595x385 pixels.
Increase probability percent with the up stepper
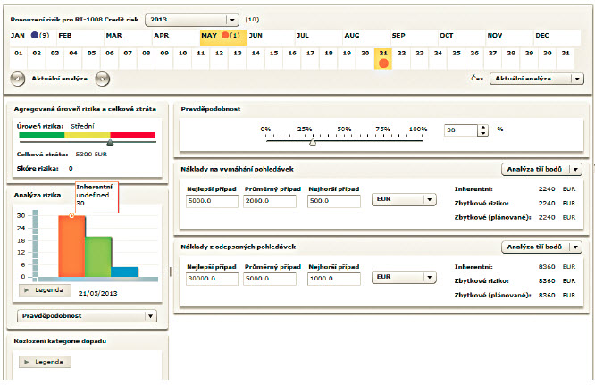pos(482,128)
